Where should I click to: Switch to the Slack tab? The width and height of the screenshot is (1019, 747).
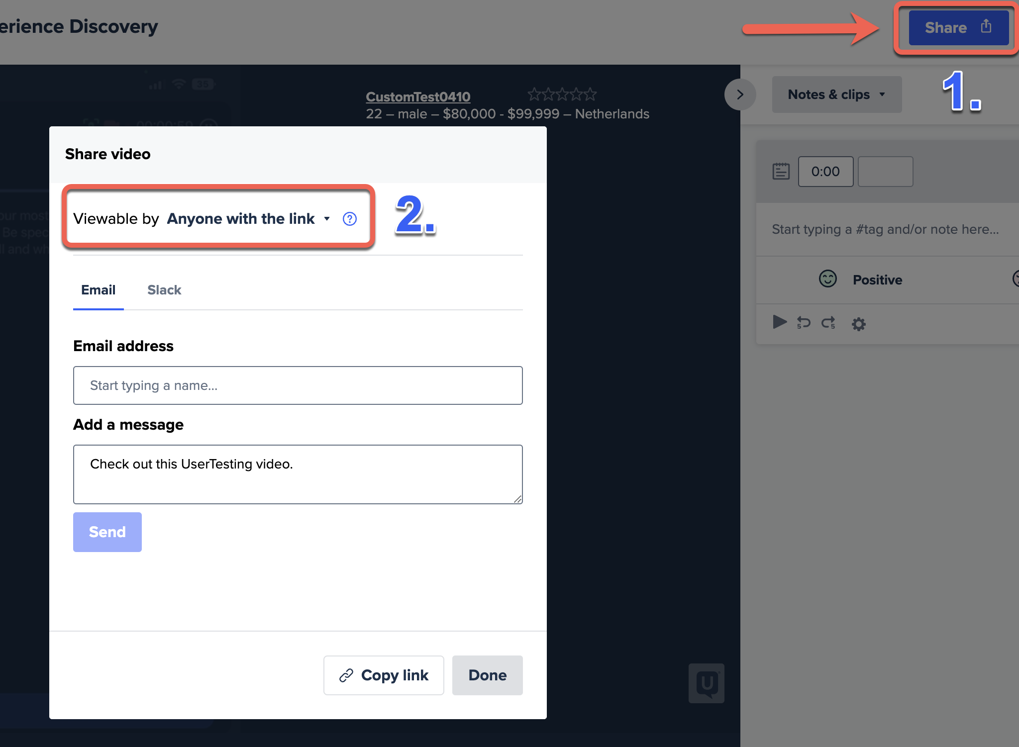pyautogui.click(x=164, y=290)
